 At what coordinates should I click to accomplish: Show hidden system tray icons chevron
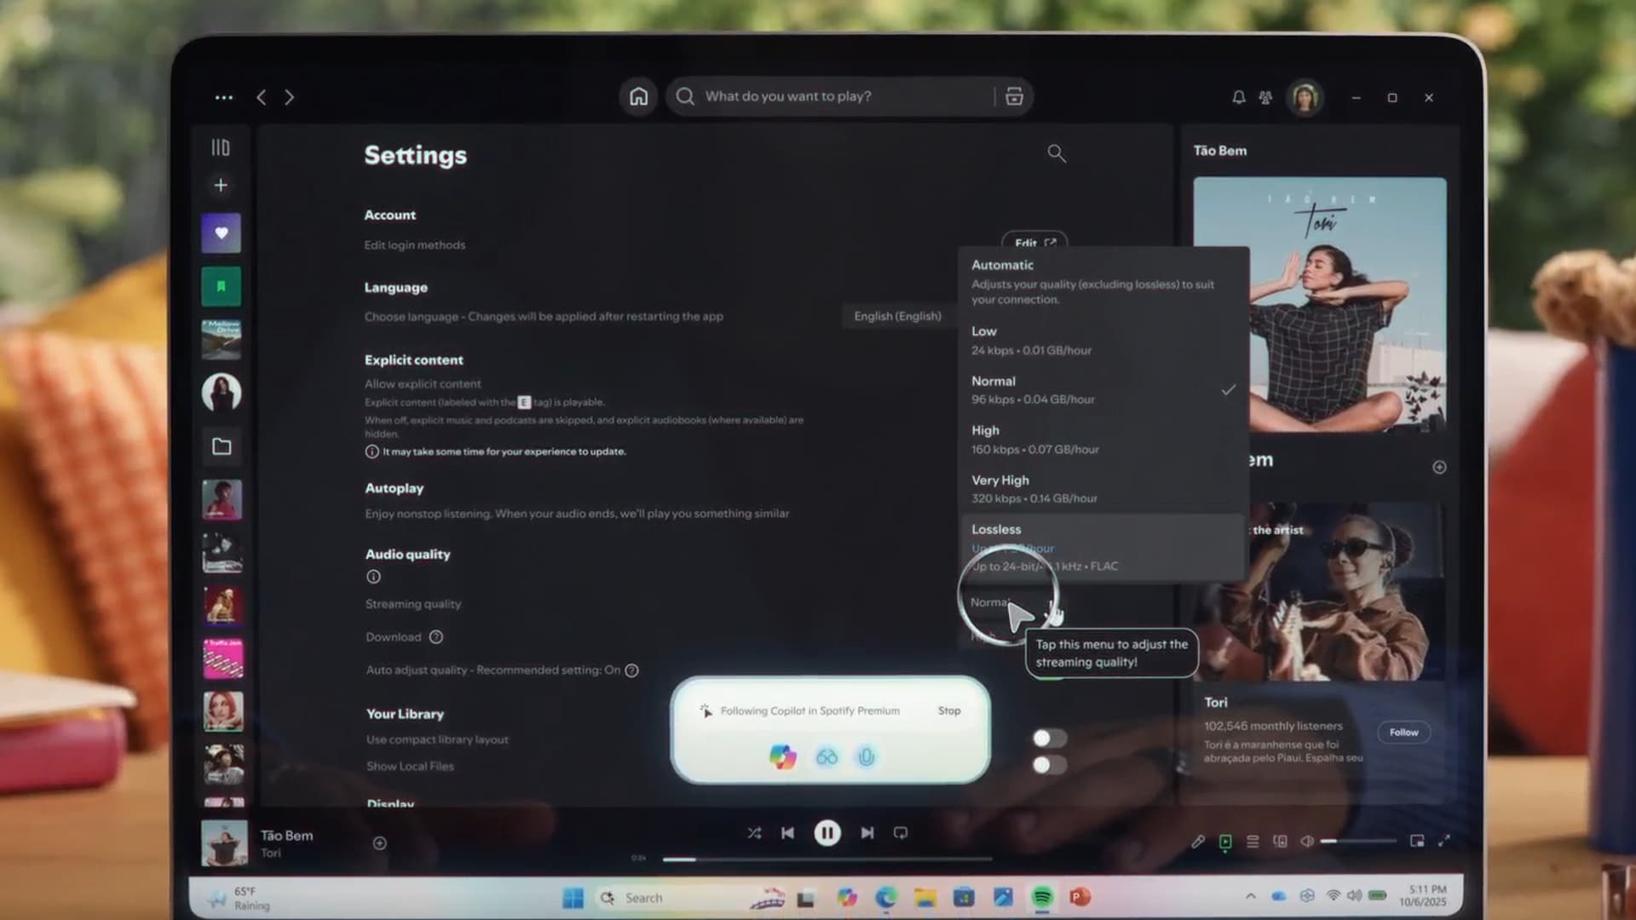[x=1250, y=896]
